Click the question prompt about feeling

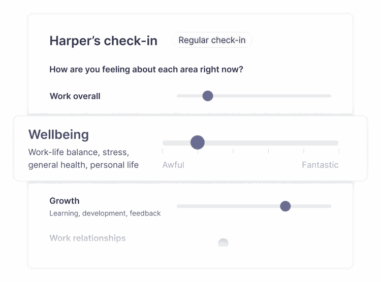[146, 69]
